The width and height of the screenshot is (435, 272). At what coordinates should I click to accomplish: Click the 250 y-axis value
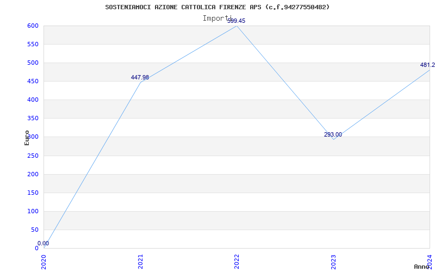coord(33,156)
